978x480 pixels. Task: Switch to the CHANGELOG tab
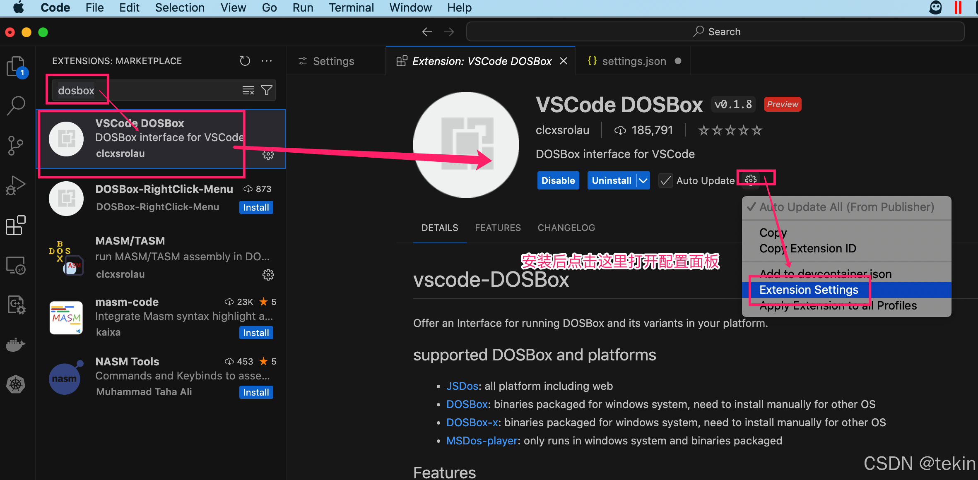pos(566,228)
